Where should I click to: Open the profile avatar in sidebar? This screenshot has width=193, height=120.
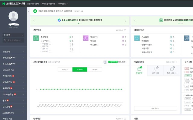13,16
